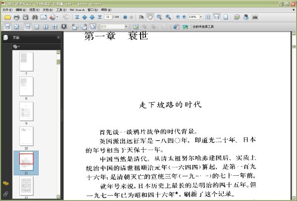This screenshot has width=297, height=201.
Task: Click the info help tool icon
Action: point(176,27)
